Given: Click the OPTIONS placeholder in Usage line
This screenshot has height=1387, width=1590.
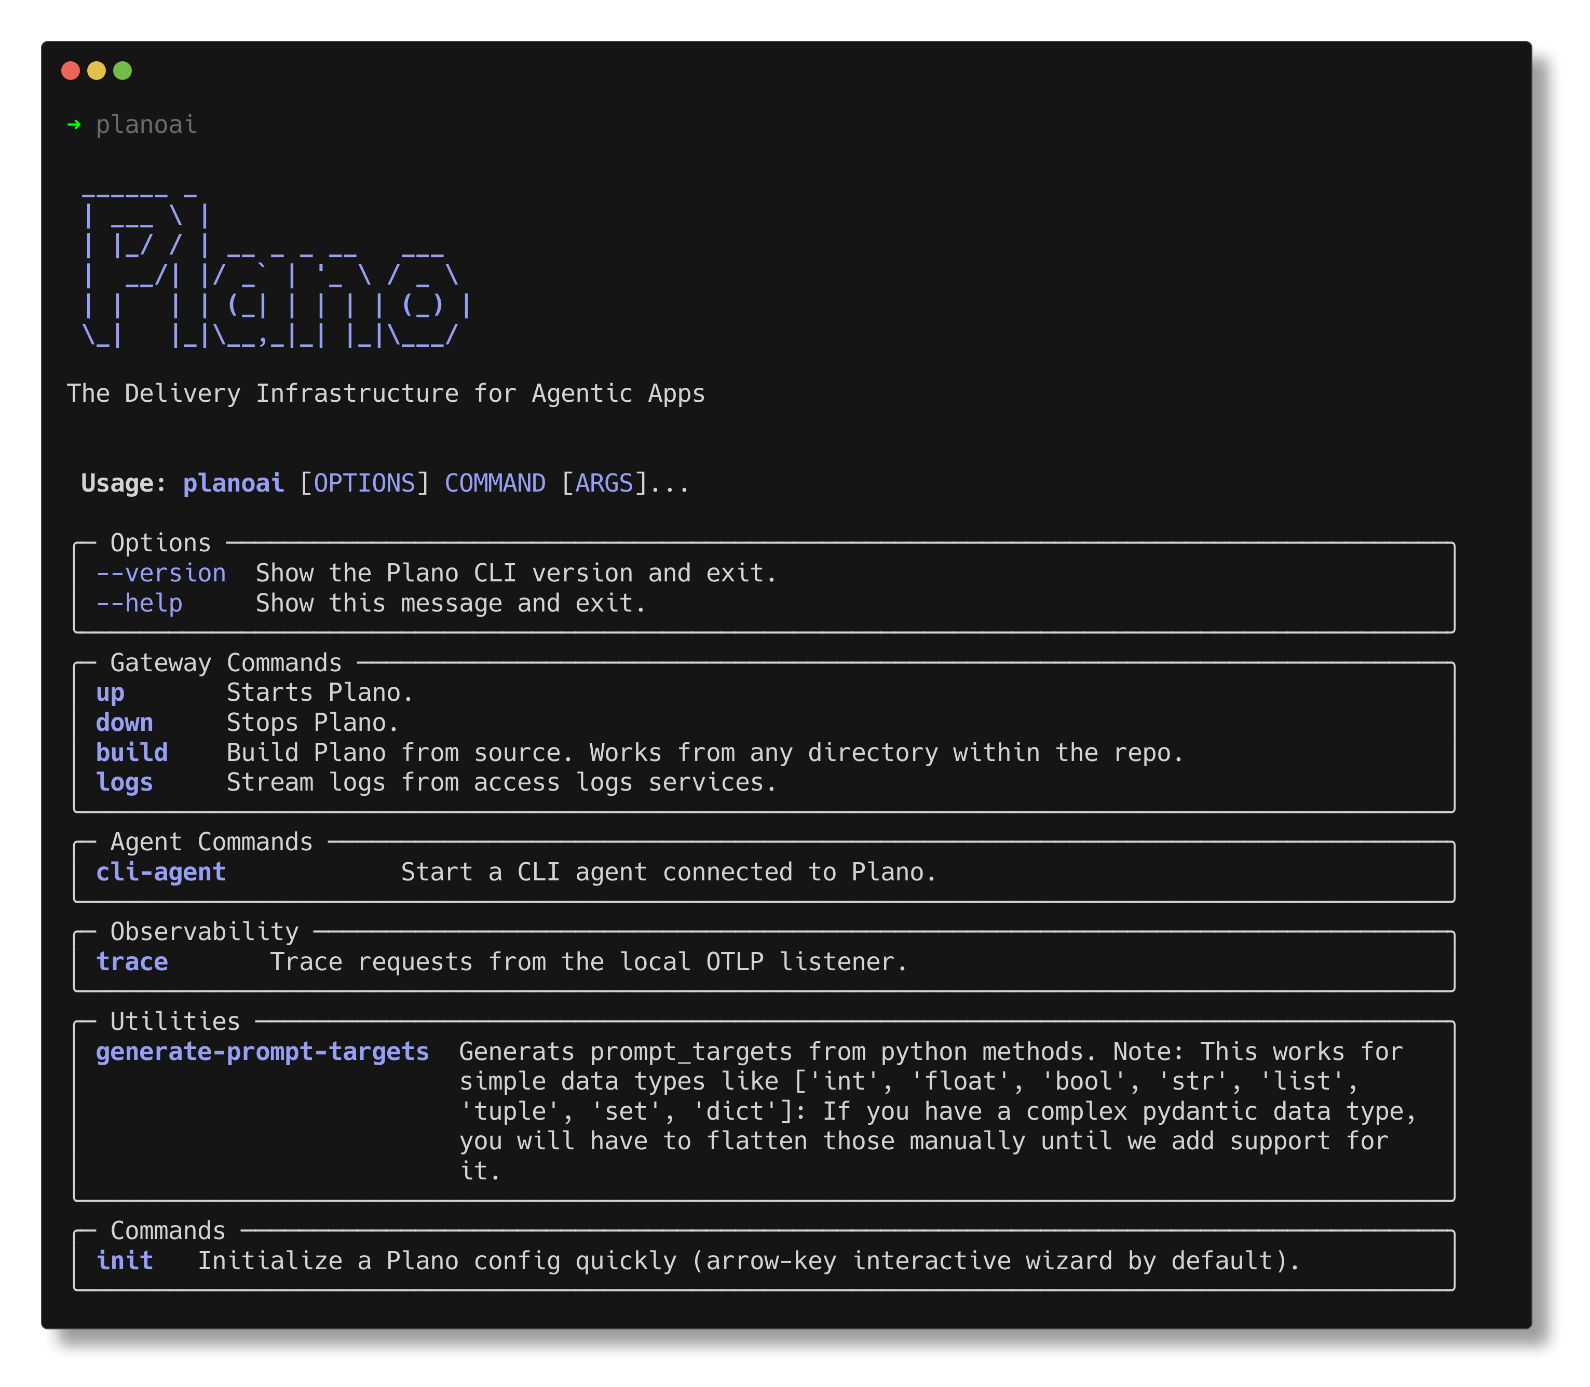Looking at the screenshot, I should point(364,484).
